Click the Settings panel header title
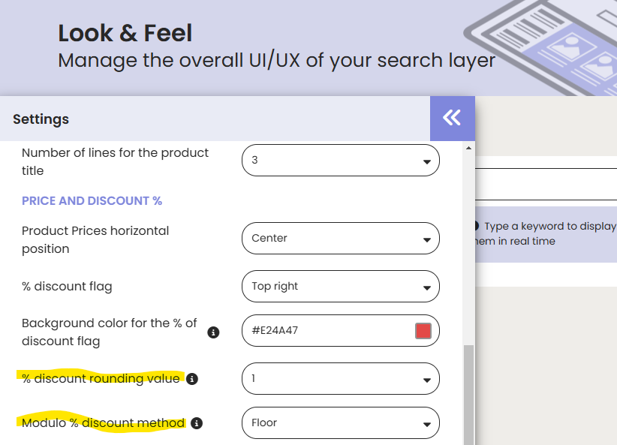The image size is (617, 445). tap(41, 119)
